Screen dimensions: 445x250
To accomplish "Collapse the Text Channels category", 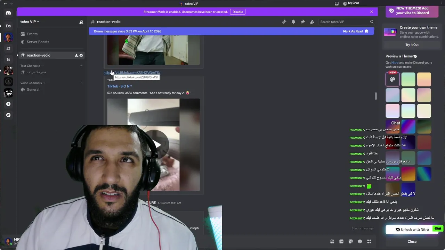I will click(x=32, y=66).
